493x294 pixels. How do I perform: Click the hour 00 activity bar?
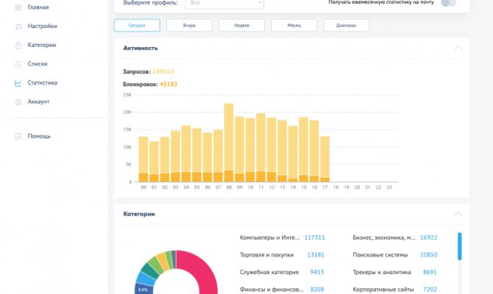143,159
